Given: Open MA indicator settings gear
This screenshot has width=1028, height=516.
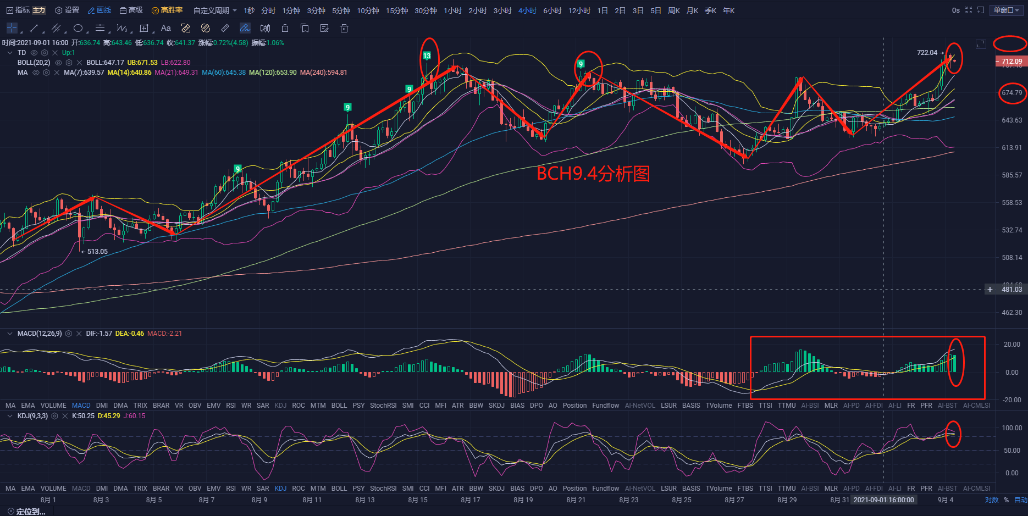Looking at the screenshot, I should tap(46, 73).
